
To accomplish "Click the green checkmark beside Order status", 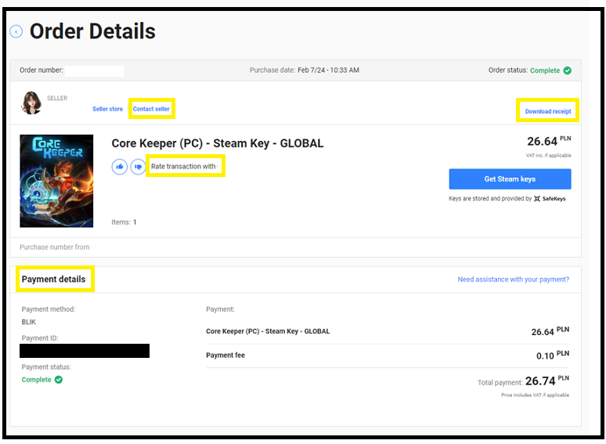I will click(568, 70).
